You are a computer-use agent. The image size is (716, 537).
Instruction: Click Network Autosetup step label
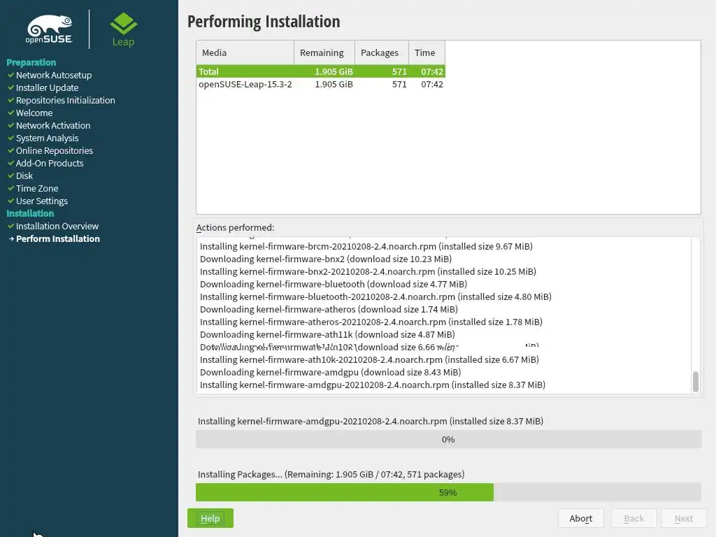pyautogui.click(x=54, y=75)
